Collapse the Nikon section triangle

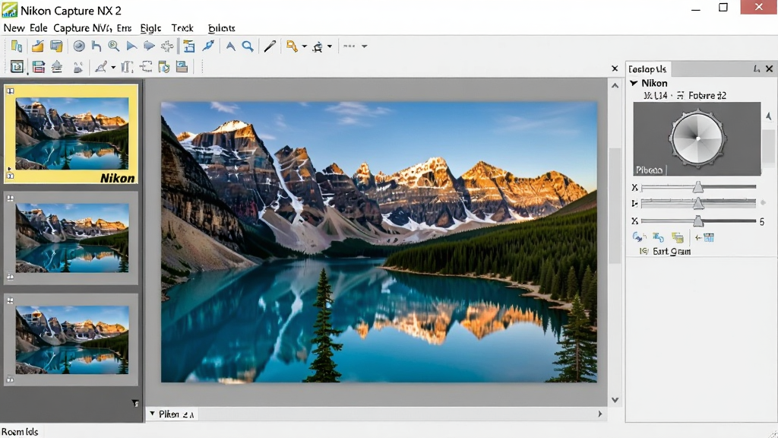coord(634,83)
